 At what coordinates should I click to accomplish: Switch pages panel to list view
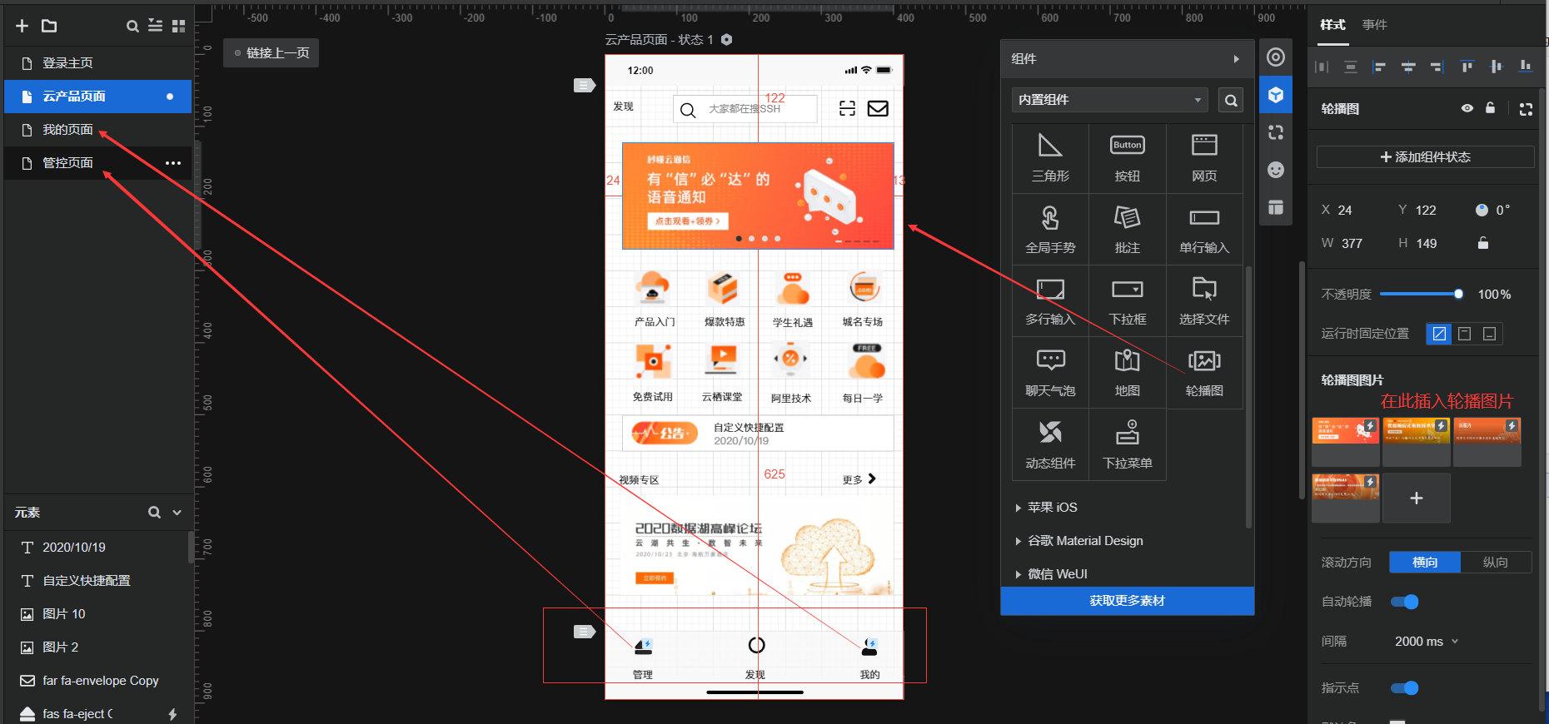click(155, 26)
